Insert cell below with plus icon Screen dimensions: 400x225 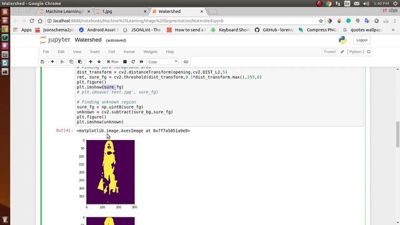click(52, 62)
